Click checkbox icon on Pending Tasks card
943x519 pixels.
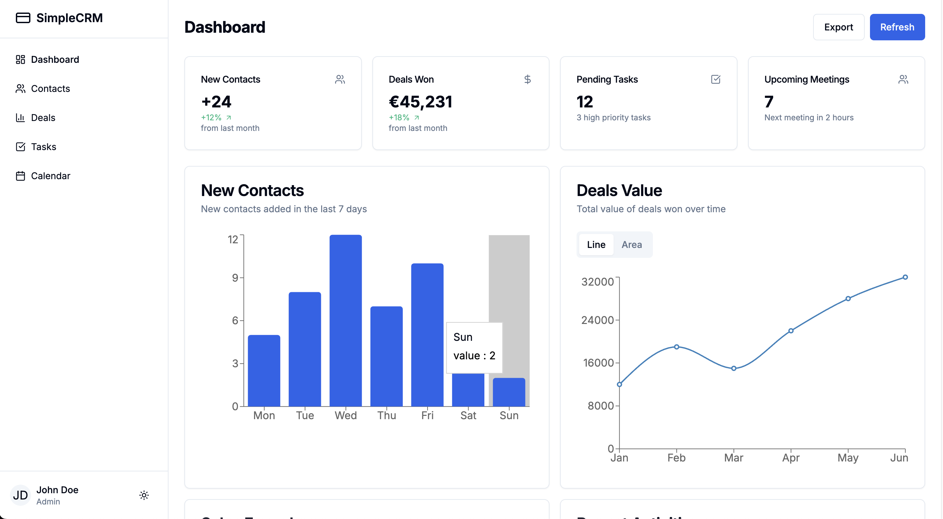(715, 79)
